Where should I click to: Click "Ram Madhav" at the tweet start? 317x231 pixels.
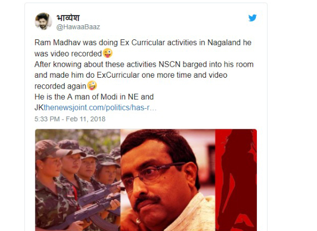58,42
